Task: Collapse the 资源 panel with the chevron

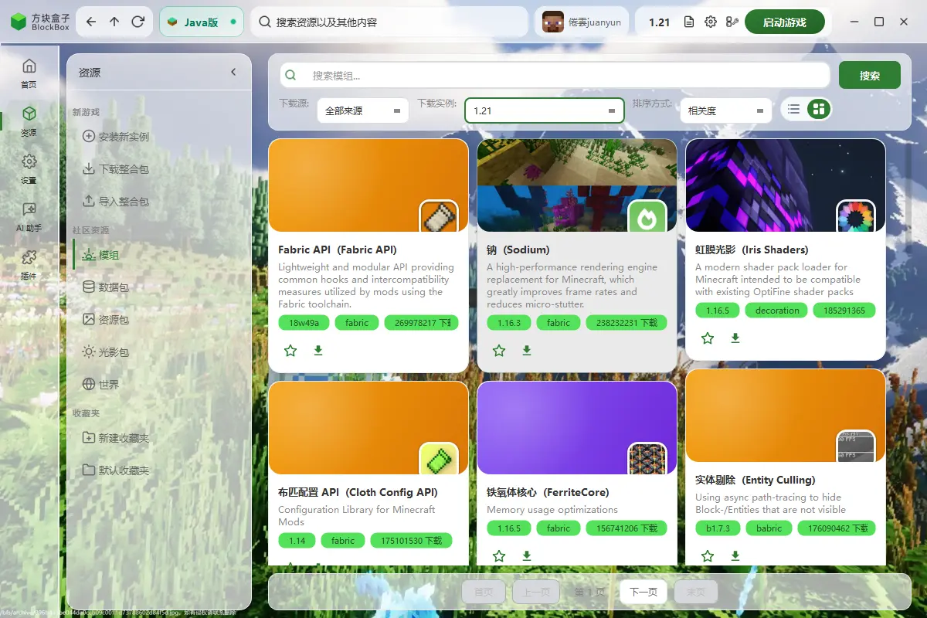Action: 234,72
